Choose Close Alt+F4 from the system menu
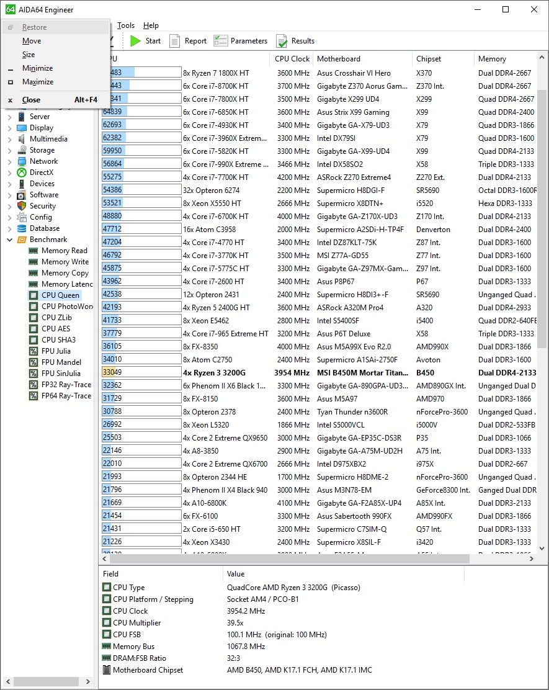This screenshot has width=549, height=690. (55, 100)
